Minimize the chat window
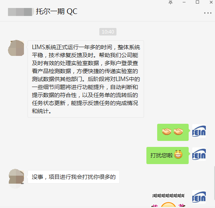 [x=184, y=2]
